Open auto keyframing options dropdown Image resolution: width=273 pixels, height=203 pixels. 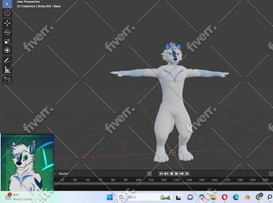tap(154, 174)
